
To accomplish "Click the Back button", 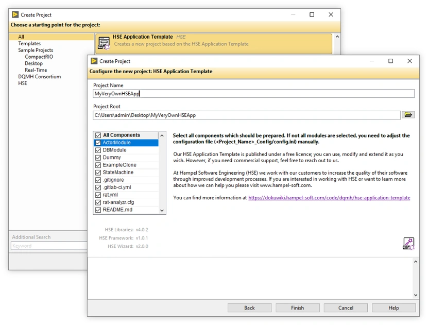I will [249, 307].
